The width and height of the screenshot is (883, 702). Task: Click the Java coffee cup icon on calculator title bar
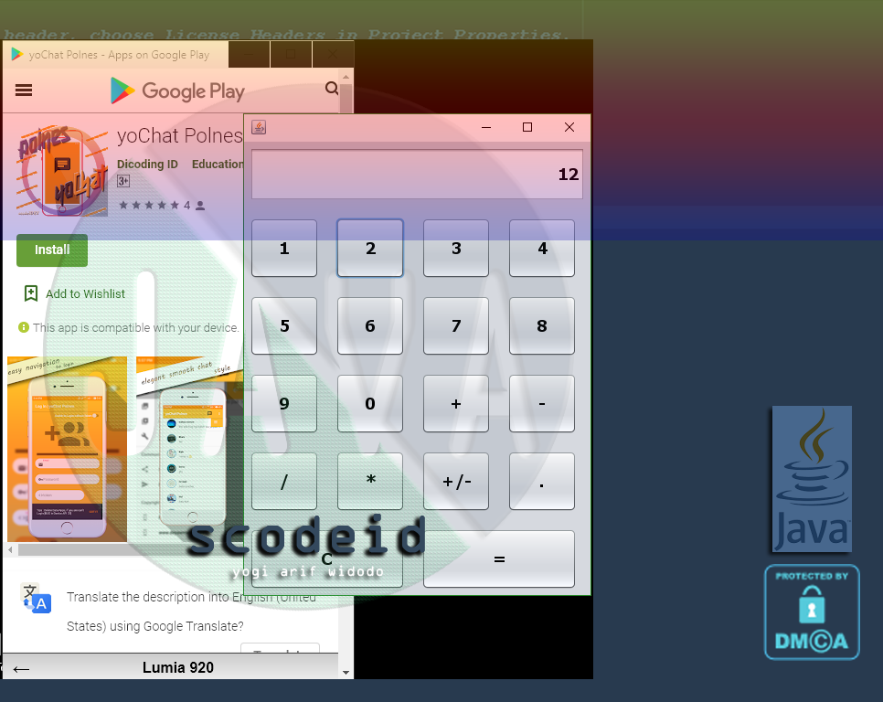(x=259, y=127)
